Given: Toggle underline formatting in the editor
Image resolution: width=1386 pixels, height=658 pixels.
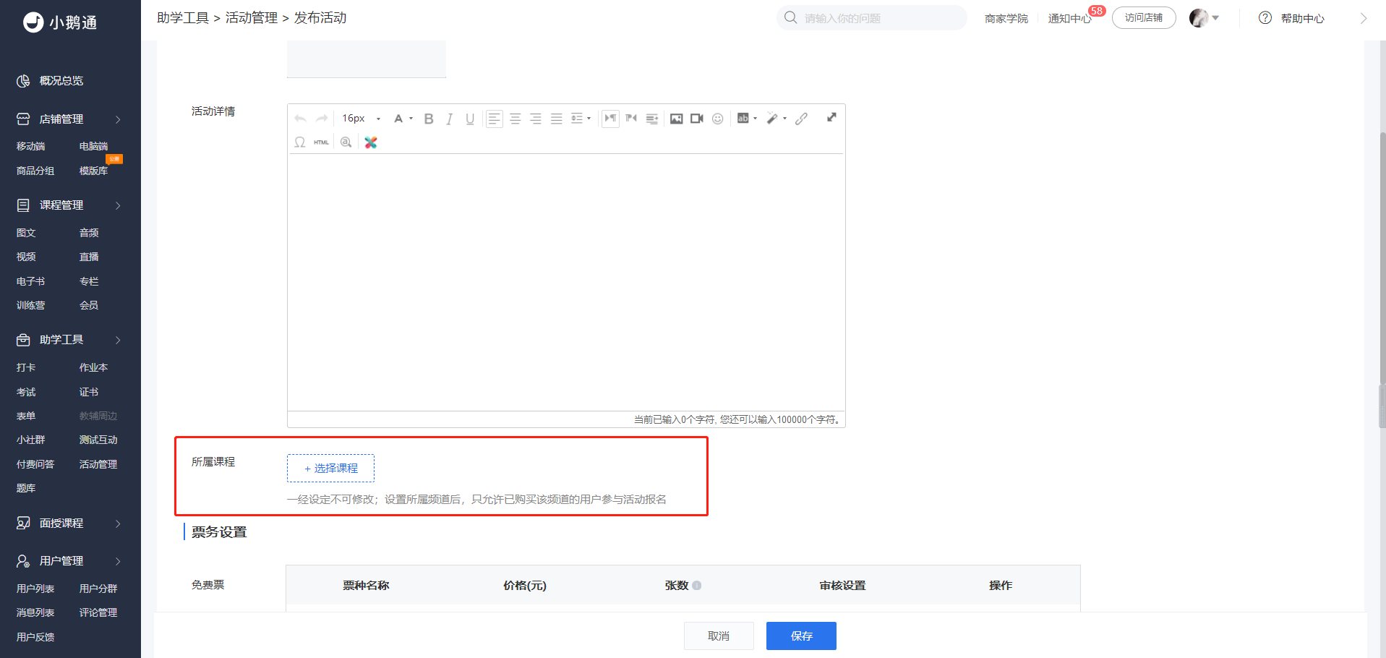Looking at the screenshot, I should click(x=470, y=119).
